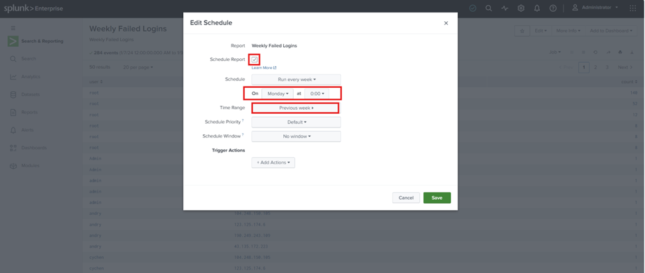The width and height of the screenshot is (645, 273).
Task: Click the Cancel button
Action: [406, 198]
